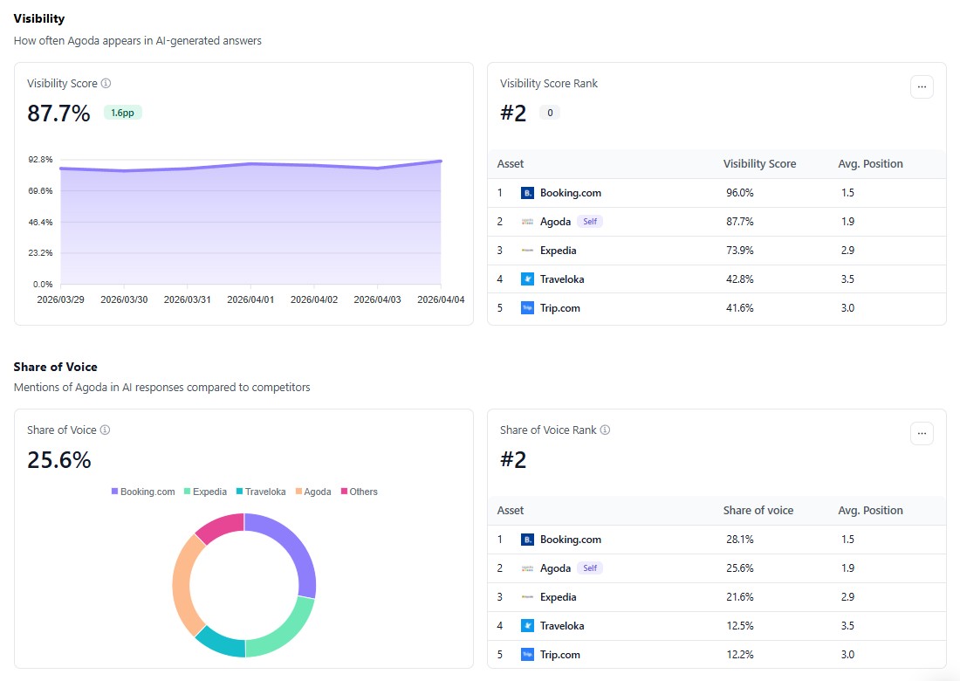Click the Share of voice column header
The height and width of the screenshot is (681, 960).
click(758, 510)
